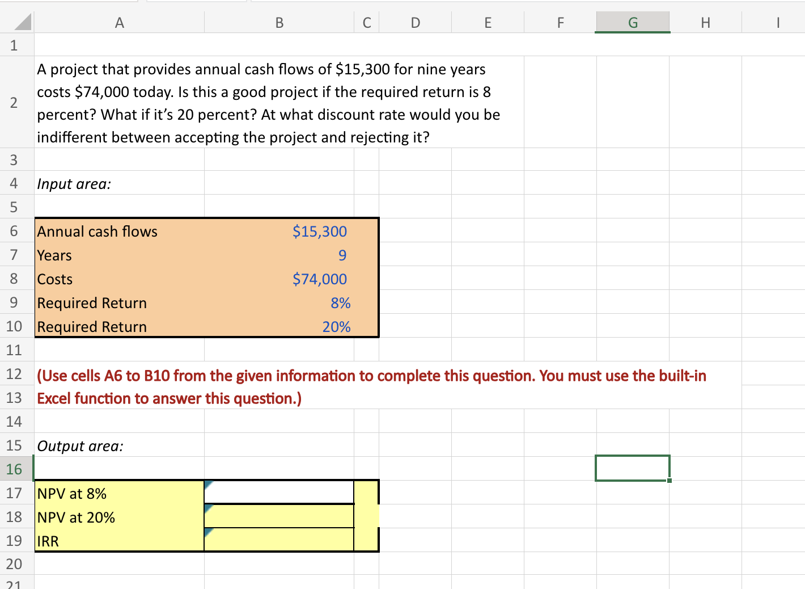The image size is (805, 589).
Task: Click the note indicator on NPV at 20% answer cell
Action: coord(209,507)
